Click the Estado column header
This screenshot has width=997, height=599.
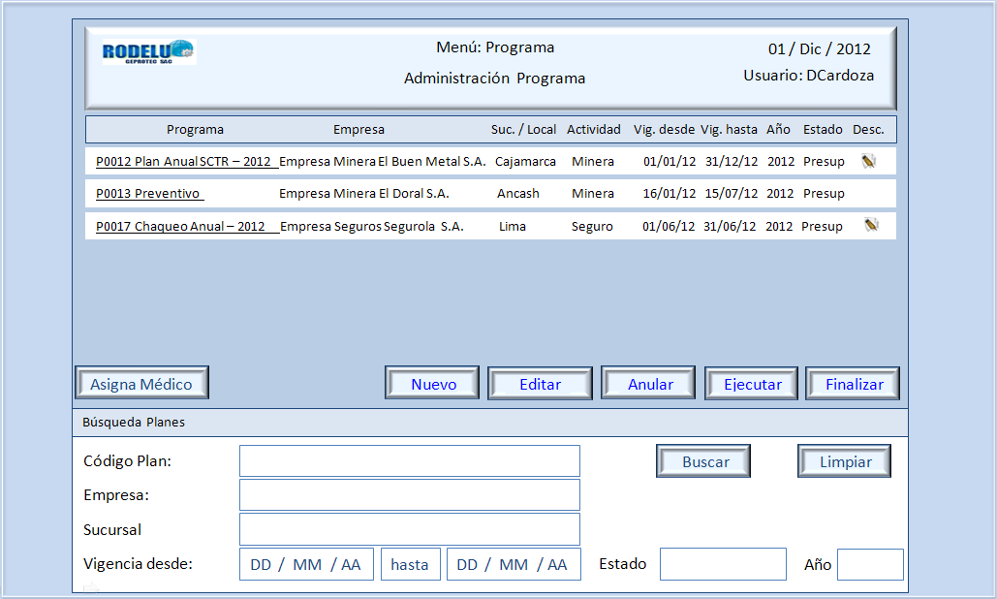point(823,130)
